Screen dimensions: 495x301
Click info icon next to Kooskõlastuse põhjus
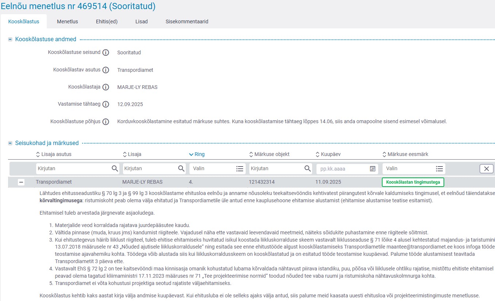tap(105, 122)
